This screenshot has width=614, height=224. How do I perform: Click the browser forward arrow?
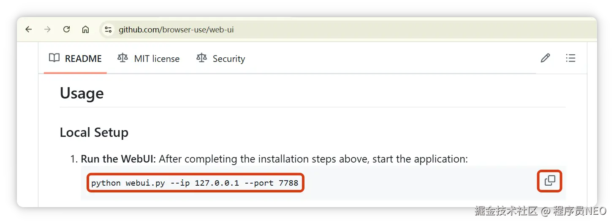[47, 29]
